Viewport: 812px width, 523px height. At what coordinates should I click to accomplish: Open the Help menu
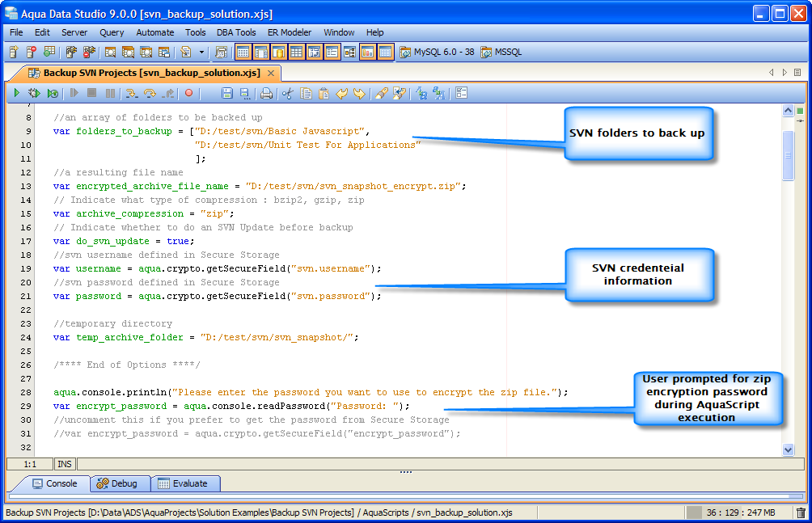click(x=375, y=32)
